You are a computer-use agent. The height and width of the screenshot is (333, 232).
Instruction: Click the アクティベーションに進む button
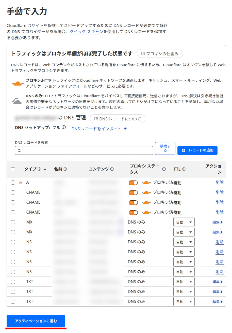click(x=36, y=321)
